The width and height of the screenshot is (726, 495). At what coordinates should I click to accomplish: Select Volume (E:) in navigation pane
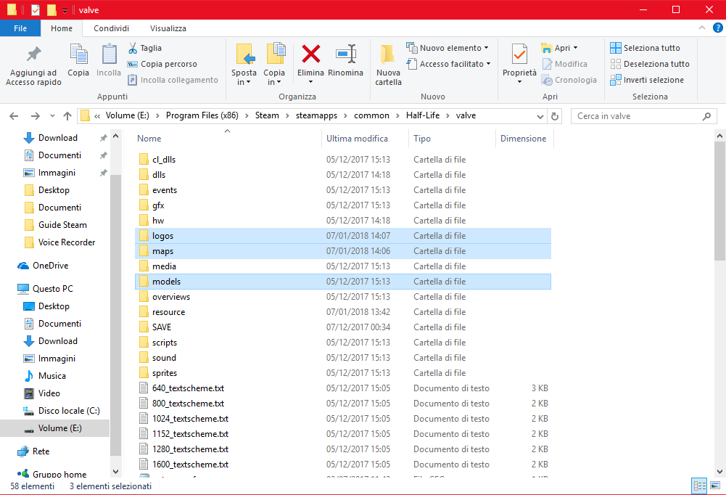54,428
